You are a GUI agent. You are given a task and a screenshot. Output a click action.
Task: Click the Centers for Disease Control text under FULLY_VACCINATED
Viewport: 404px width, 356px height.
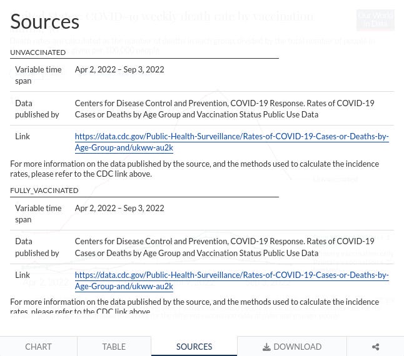click(x=225, y=247)
